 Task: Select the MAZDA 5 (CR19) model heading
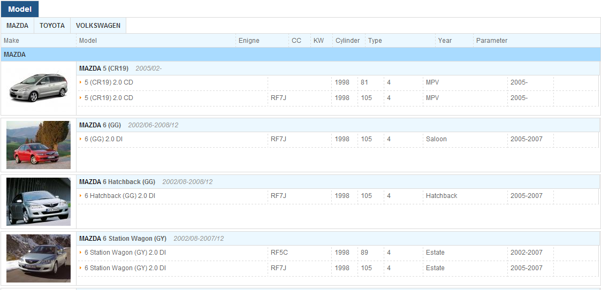point(104,68)
